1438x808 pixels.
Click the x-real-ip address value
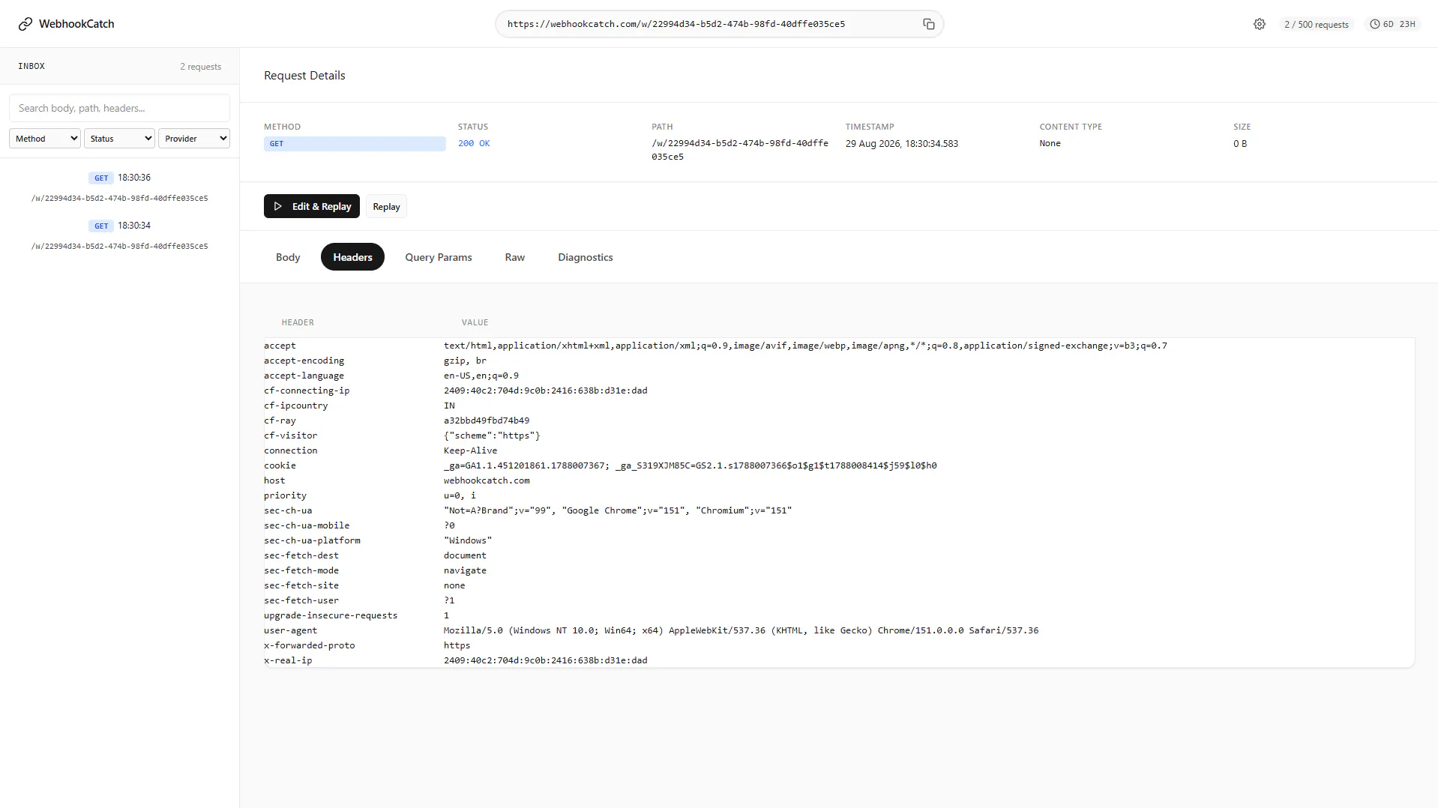pyautogui.click(x=545, y=660)
